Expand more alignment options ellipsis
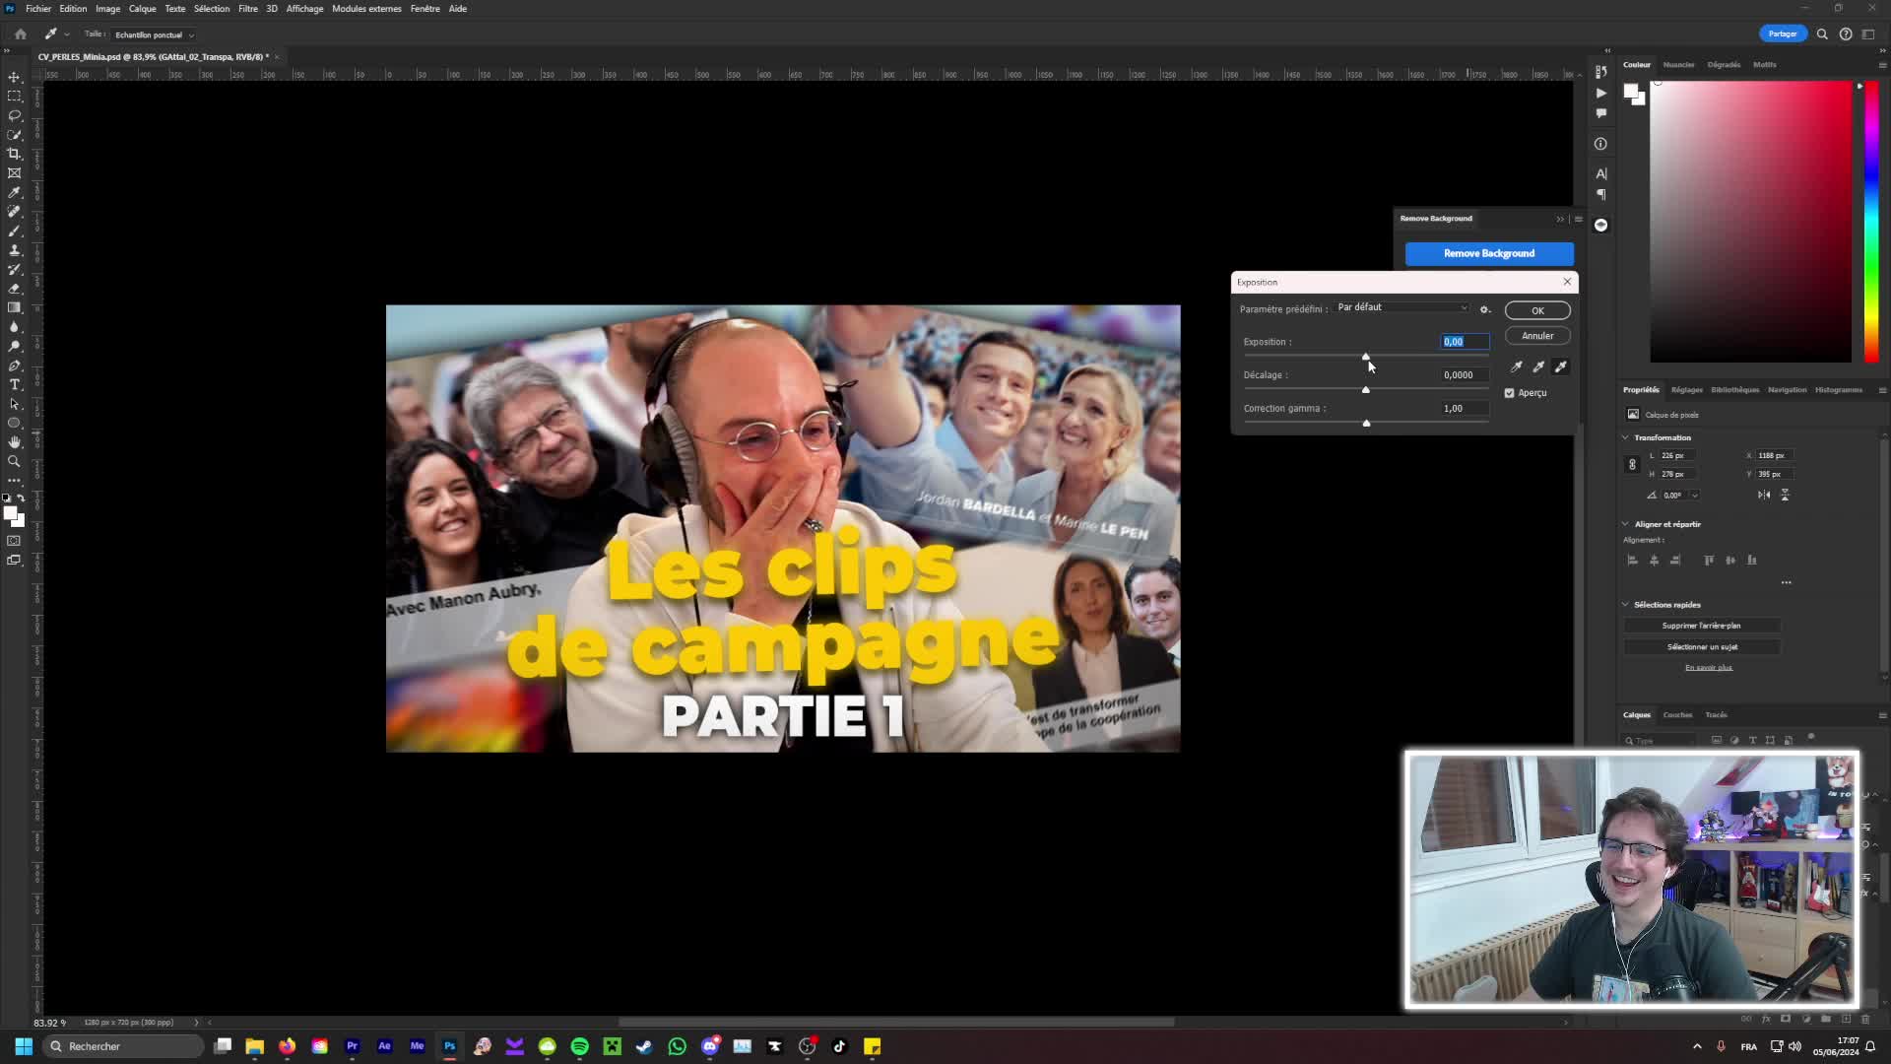Image resolution: width=1891 pixels, height=1064 pixels. [x=1786, y=582]
